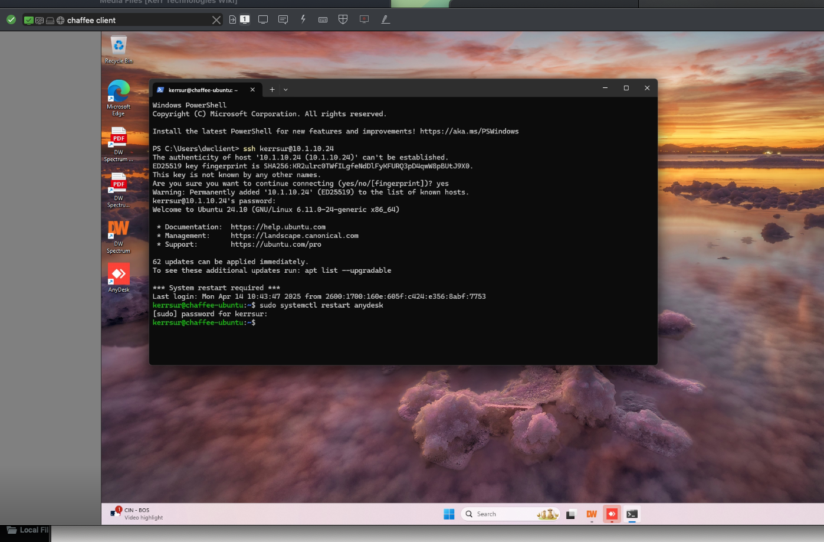Open the lightning bolt actions menu
824x542 pixels.
[x=303, y=19]
